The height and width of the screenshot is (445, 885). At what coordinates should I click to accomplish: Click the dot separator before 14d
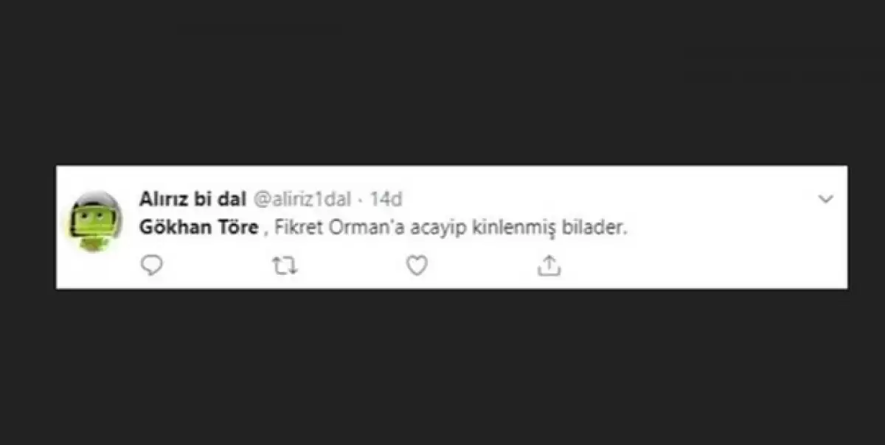(x=360, y=199)
